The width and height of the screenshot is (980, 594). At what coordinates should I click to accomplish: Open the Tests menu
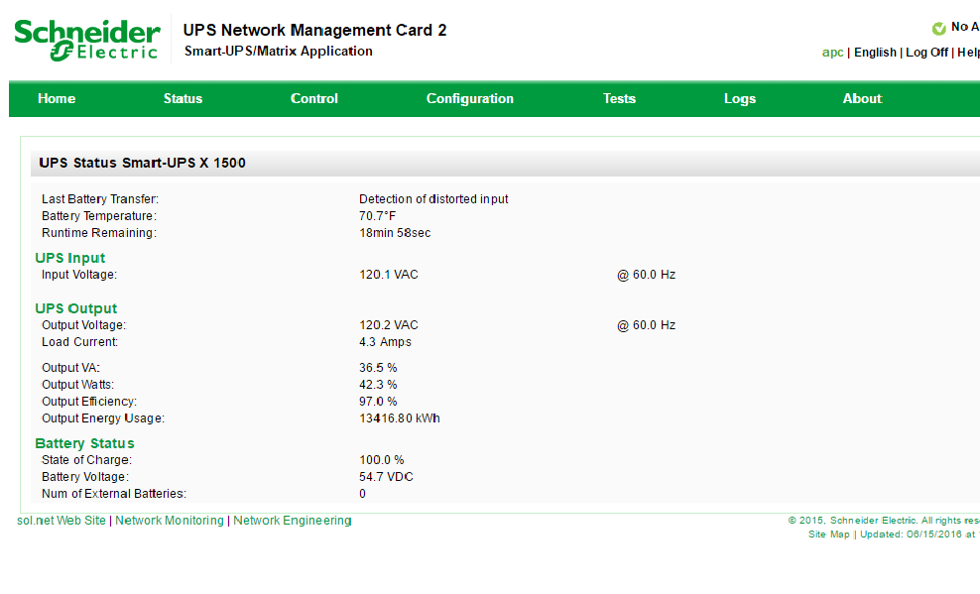619,99
